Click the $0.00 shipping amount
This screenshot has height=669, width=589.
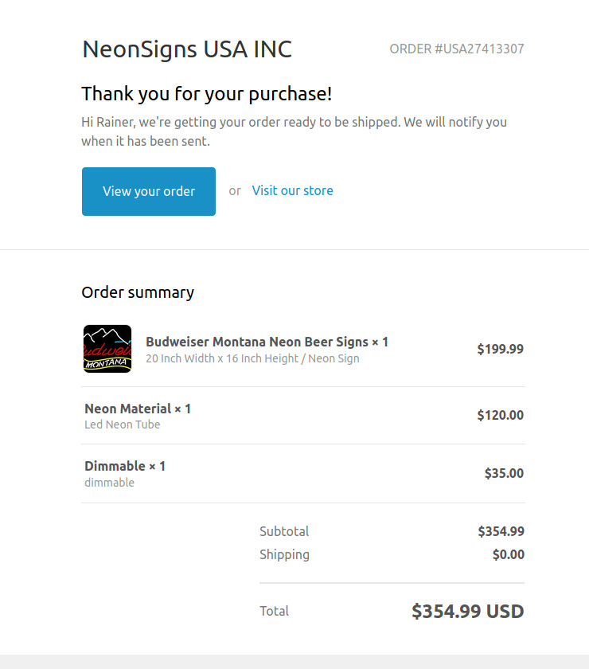(508, 554)
